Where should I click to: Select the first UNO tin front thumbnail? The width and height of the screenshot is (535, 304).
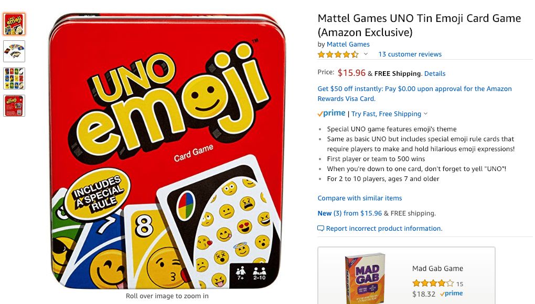(x=14, y=24)
